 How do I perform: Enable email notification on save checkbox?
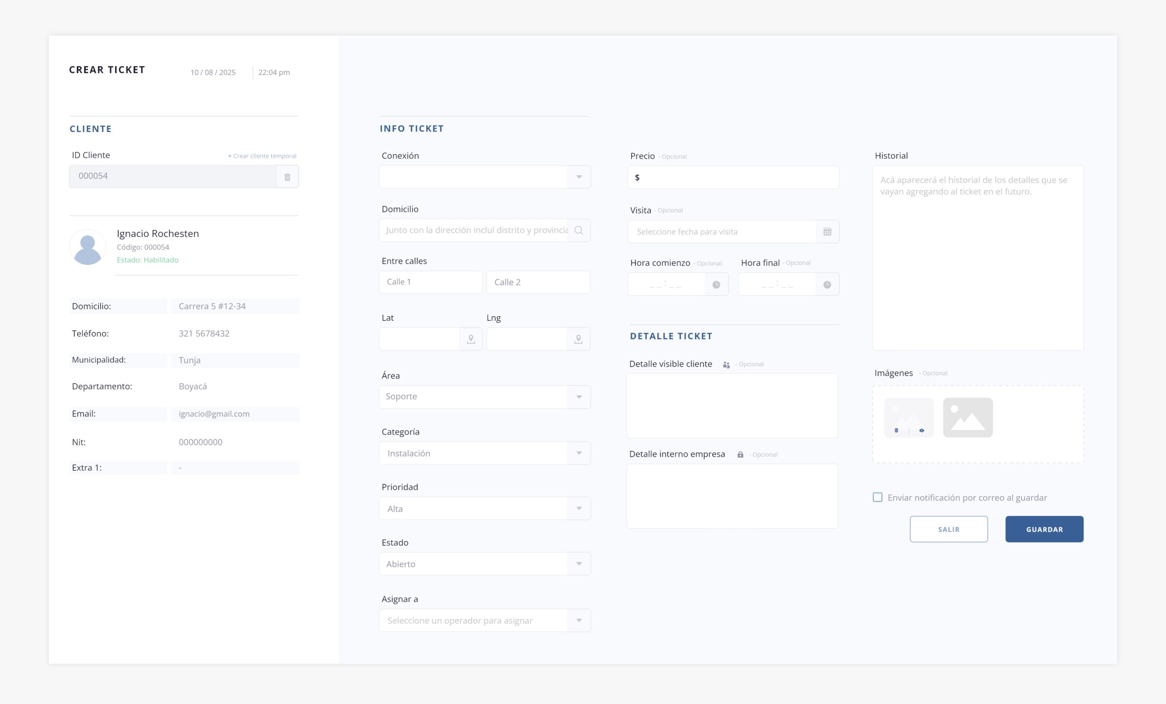877,497
